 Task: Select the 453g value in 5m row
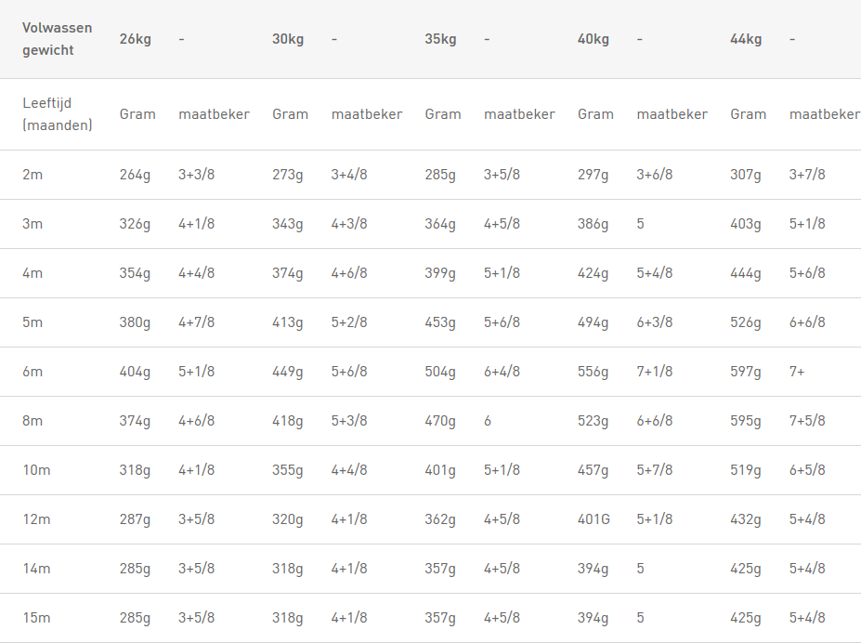click(440, 322)
